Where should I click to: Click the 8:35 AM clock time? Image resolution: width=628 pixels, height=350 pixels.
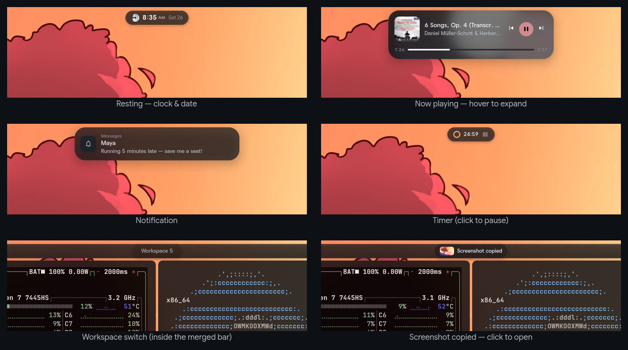click(153, 18)
